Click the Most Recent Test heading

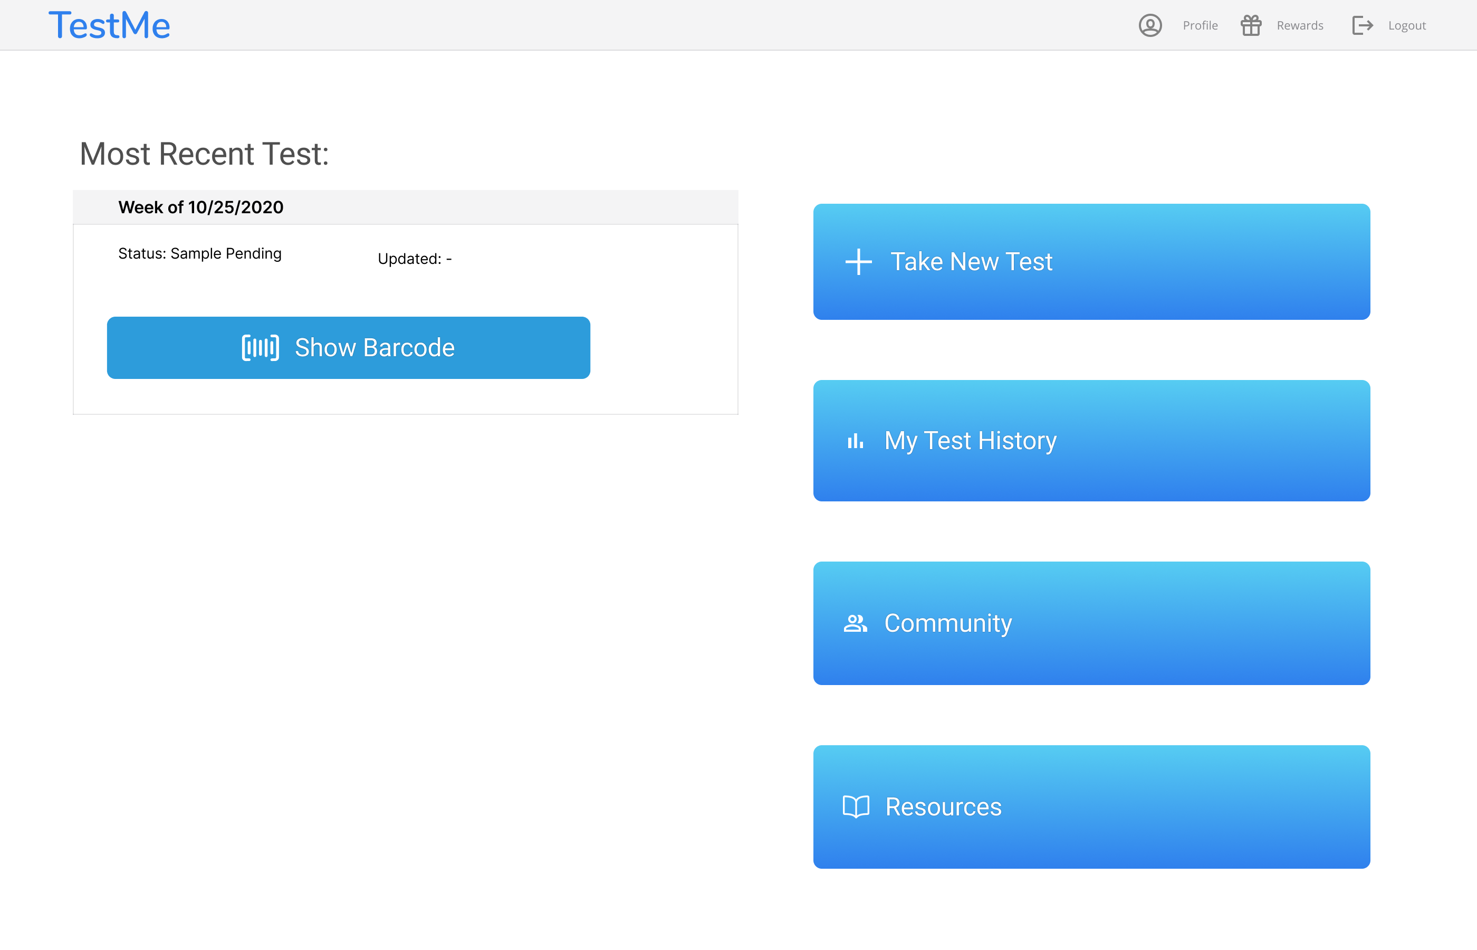click(x=204, y=154)
